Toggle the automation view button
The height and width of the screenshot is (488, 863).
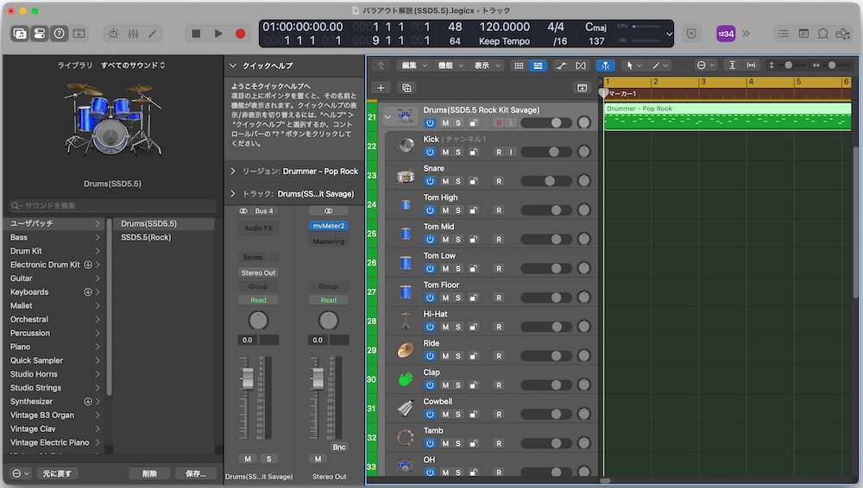click(561, 66)
